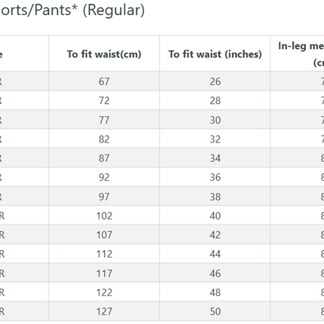This screenshot has height=324, width=324.
Task: Click the Shorts/Pants (Regular) heading
Action: tap(72, 11)
